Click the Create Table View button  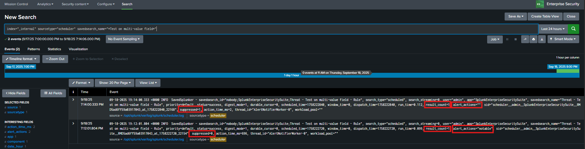545,17
